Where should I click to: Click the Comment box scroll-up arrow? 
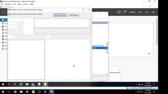pyautogui.click(x=90, y=20)
